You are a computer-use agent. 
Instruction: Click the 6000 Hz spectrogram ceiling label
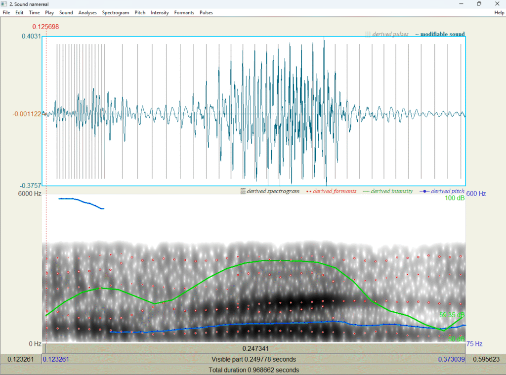coord(30,194)
